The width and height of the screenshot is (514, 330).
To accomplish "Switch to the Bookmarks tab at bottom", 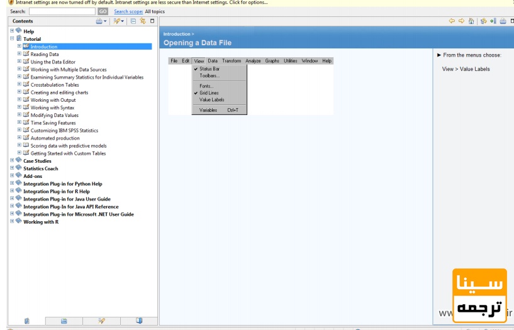I will 139,321.
